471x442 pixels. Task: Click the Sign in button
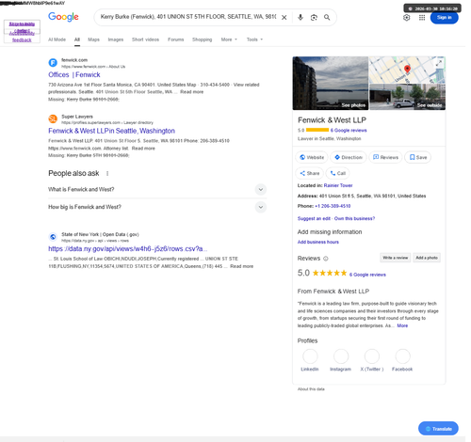[445, 17]
